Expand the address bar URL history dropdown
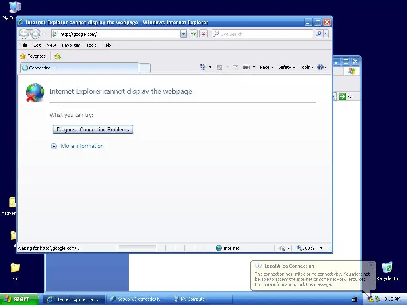The image size is (407, 305). (184, 34)
